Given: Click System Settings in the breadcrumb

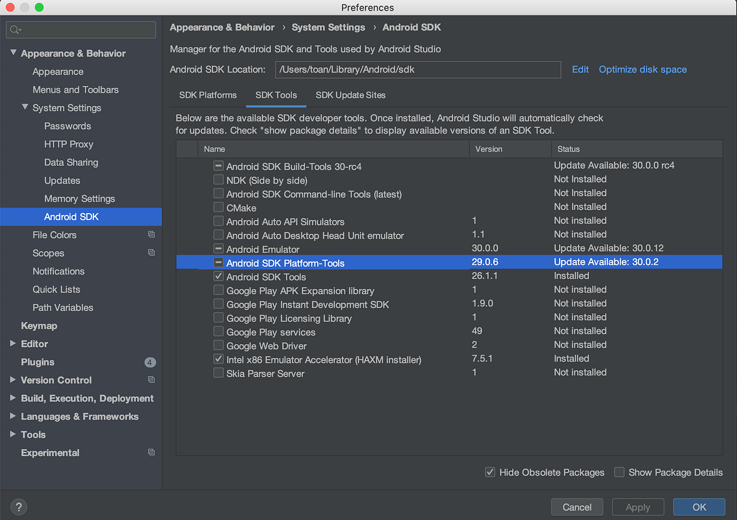Looking at the screenshot, I should (x=328, y=27).
